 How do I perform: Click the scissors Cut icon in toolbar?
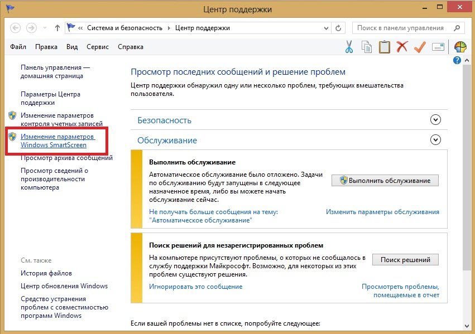[349, 47]
